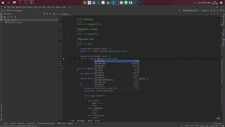
Task: Open the Terminal tool window
Action: (x=62, y=123)
